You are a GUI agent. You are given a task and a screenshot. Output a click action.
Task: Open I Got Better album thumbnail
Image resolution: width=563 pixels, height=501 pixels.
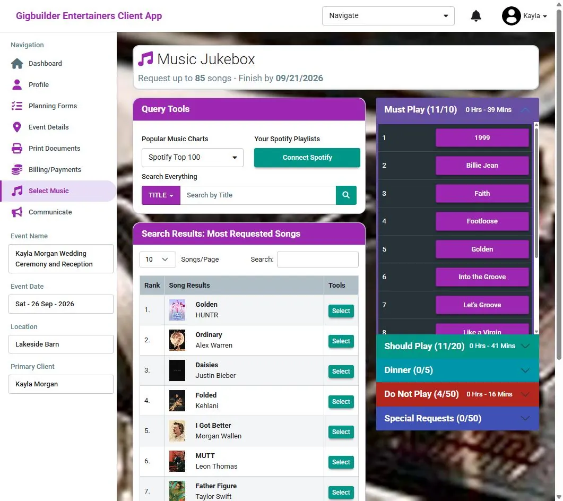[177, 430]
